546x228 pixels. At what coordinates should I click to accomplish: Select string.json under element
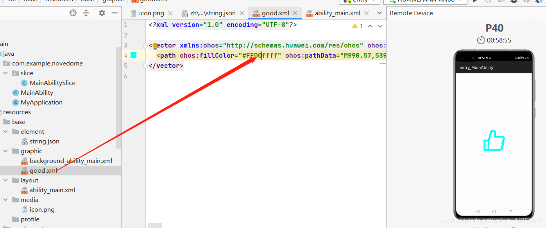pyautogui.click(x=45, y=141)
